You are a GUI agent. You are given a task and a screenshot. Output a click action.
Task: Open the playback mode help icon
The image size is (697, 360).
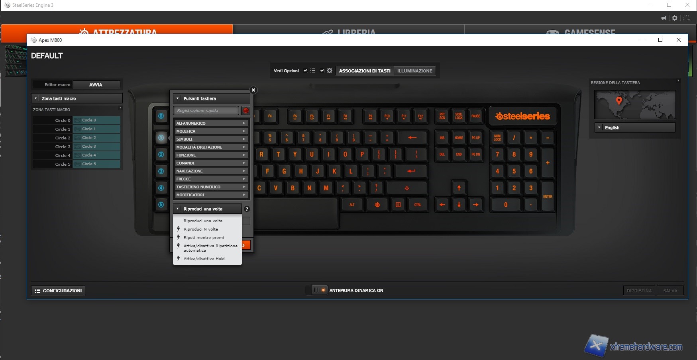coord(247,209)
